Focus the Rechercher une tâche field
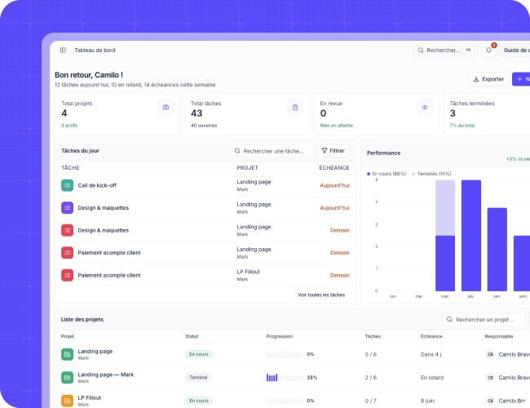Image resolution: width=530 pixels, height=408 pixels. [272, 151]
